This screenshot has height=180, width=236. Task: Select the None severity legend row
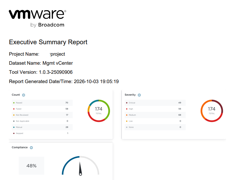pyautogui.click(x=155, y=127)
